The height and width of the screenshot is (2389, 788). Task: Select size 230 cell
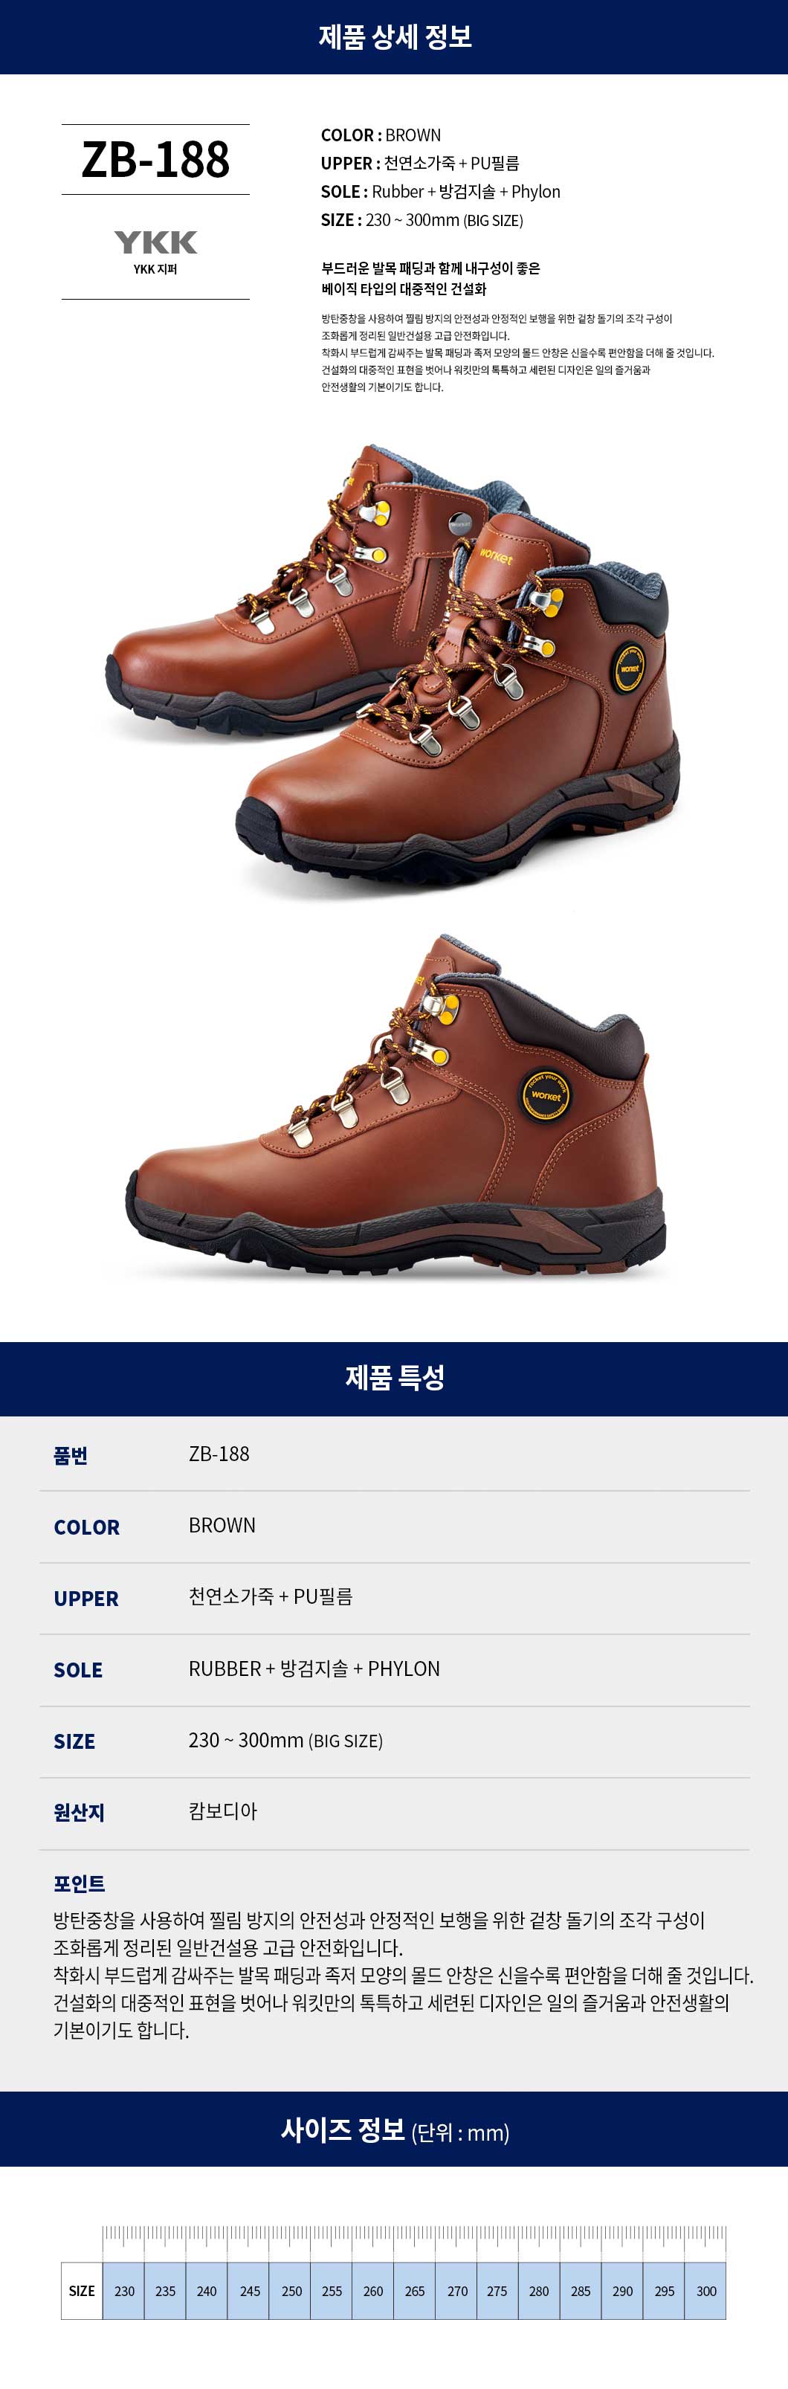[124, 2291]
